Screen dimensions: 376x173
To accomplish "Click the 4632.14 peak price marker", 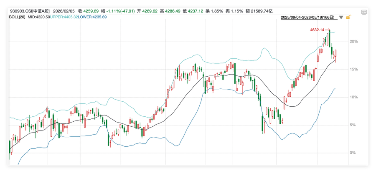I will tap(317, 30).
